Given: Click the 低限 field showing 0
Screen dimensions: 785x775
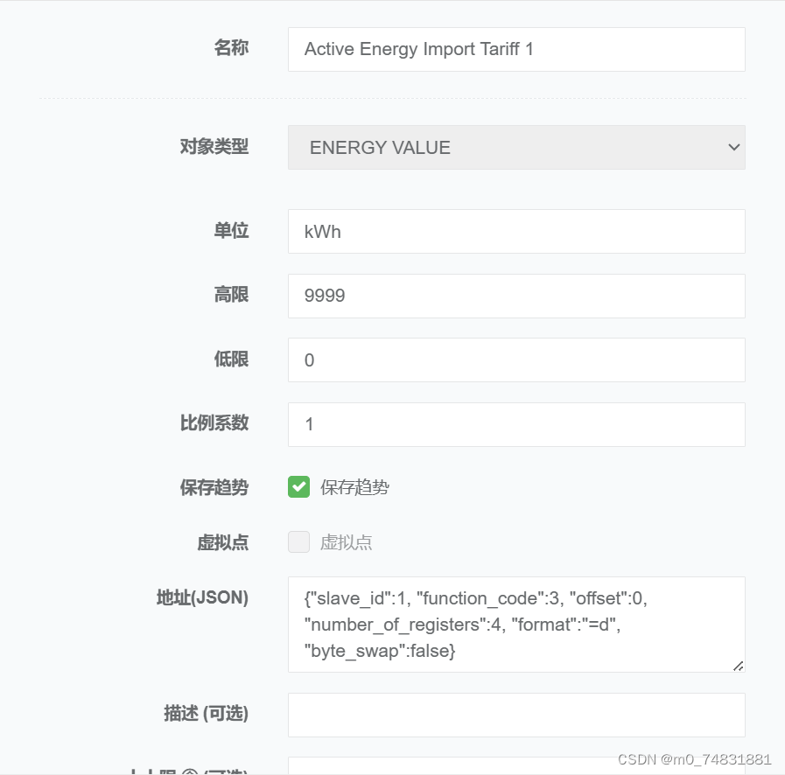Looking at the screenshot, I should (x=516, y=360).
